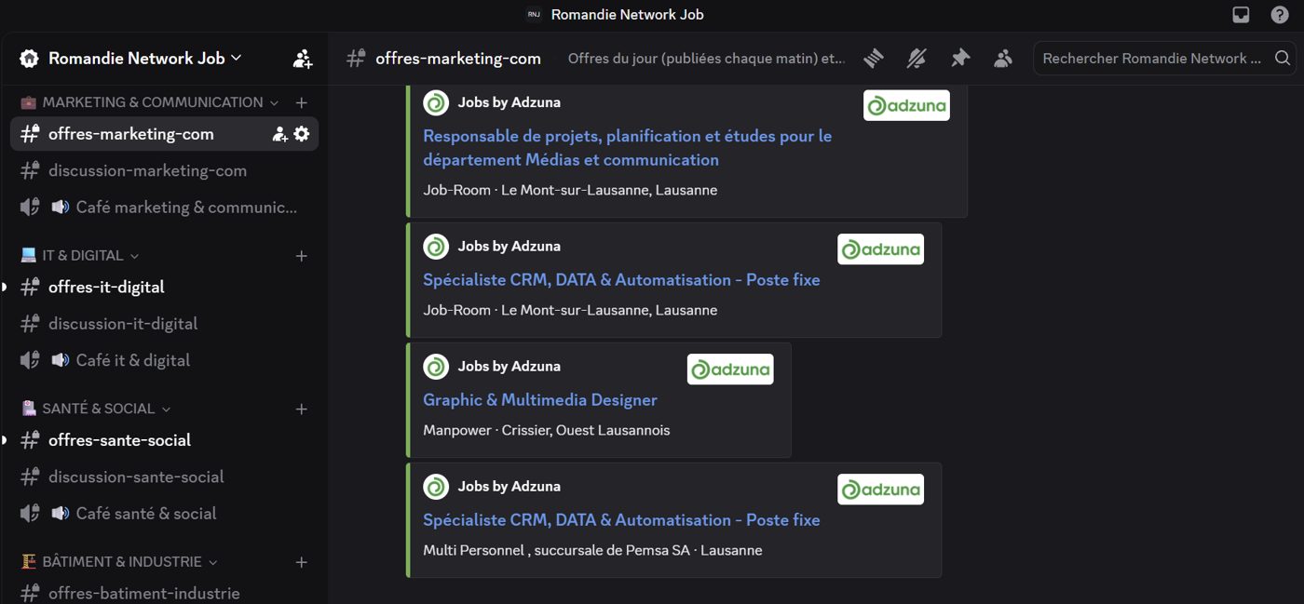The image size is (1304, 604).
Task: Open the Help question mark icon
Action: [x=1280, y=14]
